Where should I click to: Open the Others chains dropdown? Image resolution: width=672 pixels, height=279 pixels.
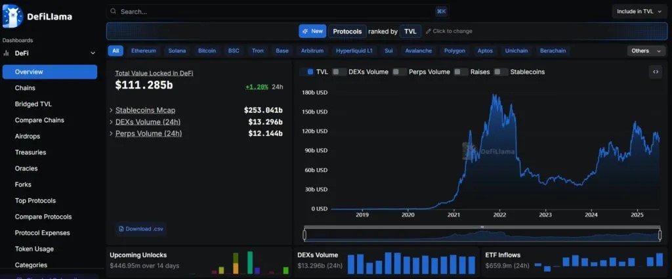coord(646,51)
